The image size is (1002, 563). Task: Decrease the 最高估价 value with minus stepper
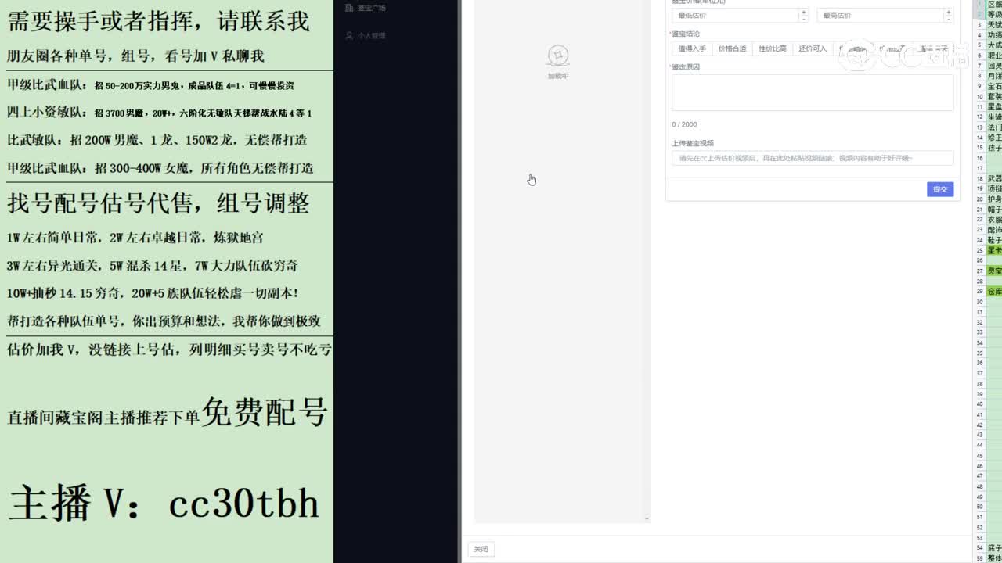949,18
